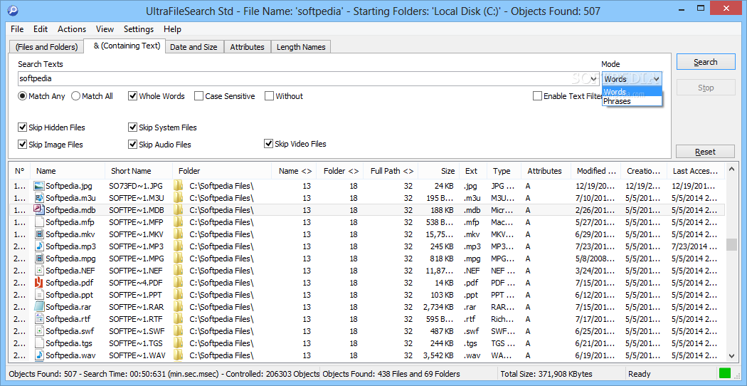
Task: Switch to the Date and Size tab
Action: [x=194, y=47]
